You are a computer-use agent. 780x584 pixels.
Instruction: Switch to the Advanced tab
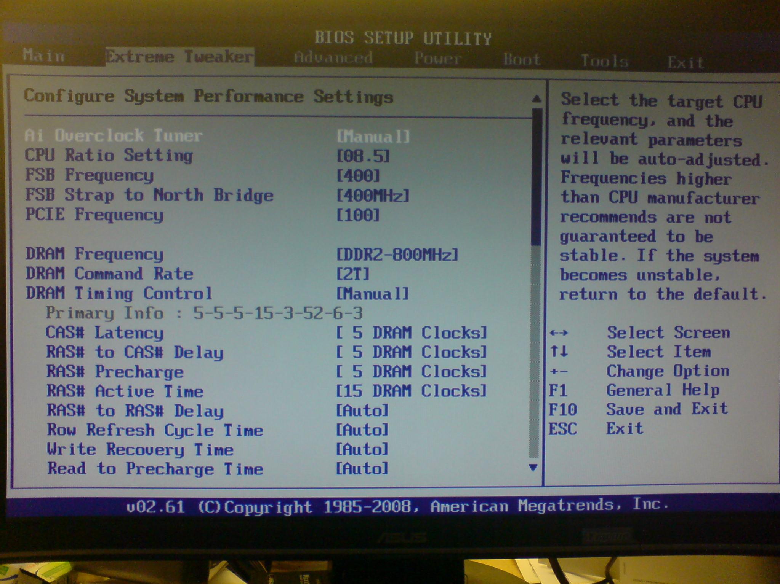(x=333, y=57)
